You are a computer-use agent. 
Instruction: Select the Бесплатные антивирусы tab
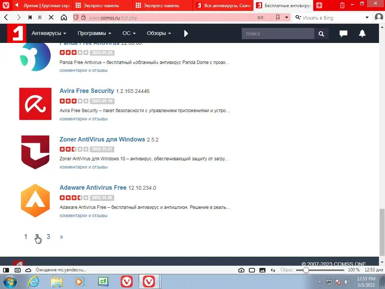283,5
